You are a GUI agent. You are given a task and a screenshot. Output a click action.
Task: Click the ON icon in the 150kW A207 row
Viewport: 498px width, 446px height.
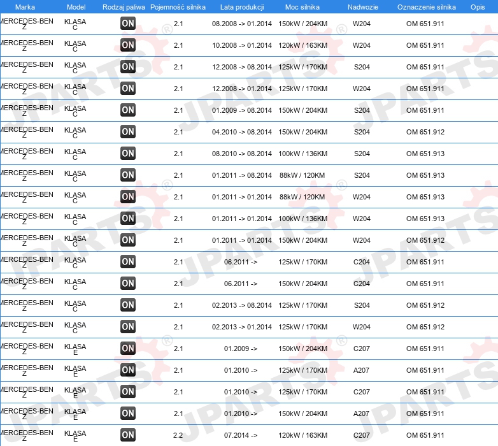(x=128, y=414)
